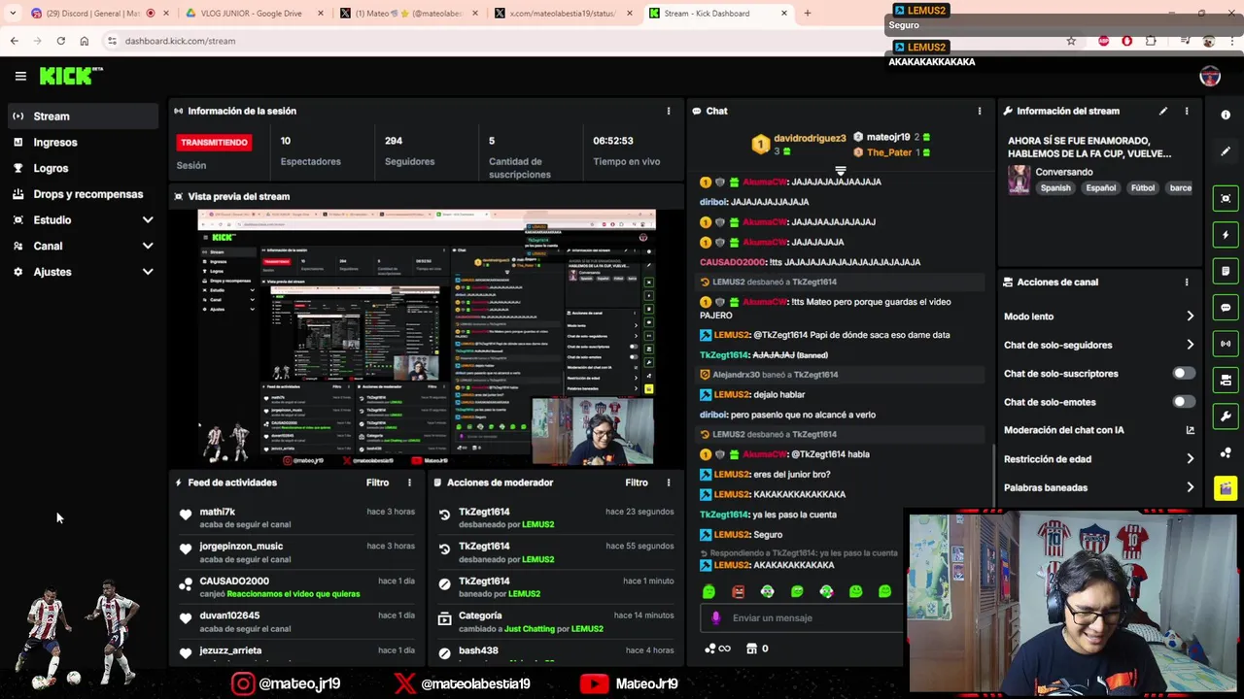This screenshot has height=699, width=1244.
Task: Click the yellow clapperboard clip icon
Action: (1226, 488)
